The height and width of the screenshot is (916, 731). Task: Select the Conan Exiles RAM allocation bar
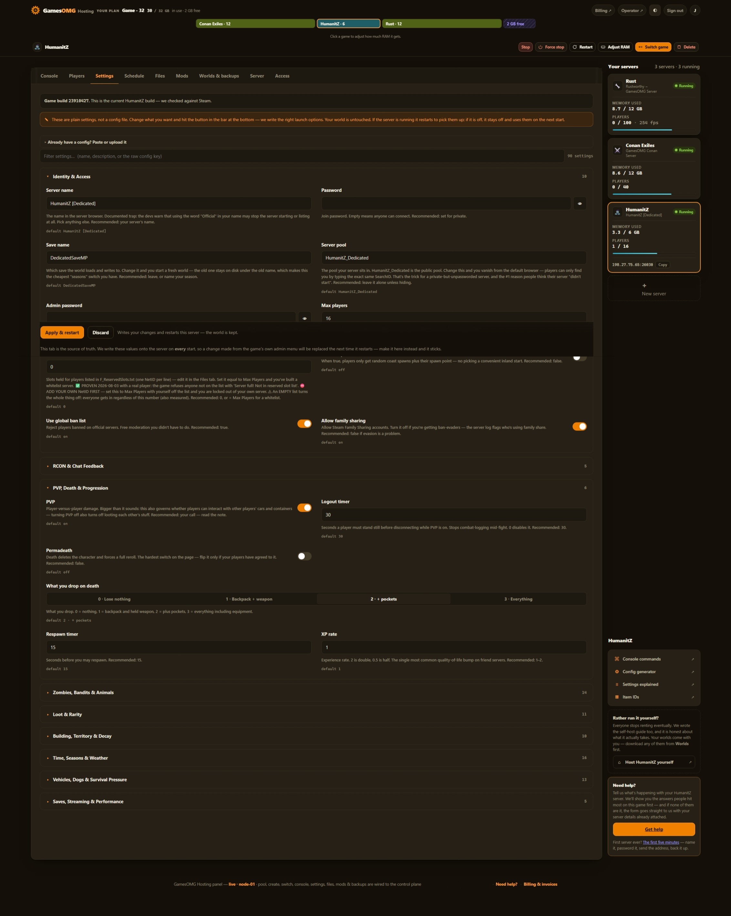click(x=255, y=24)
